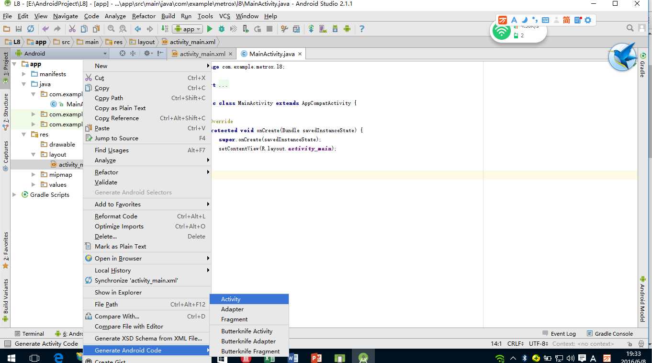
Task: Choose Copy Path in context menu
Action: 147,98
